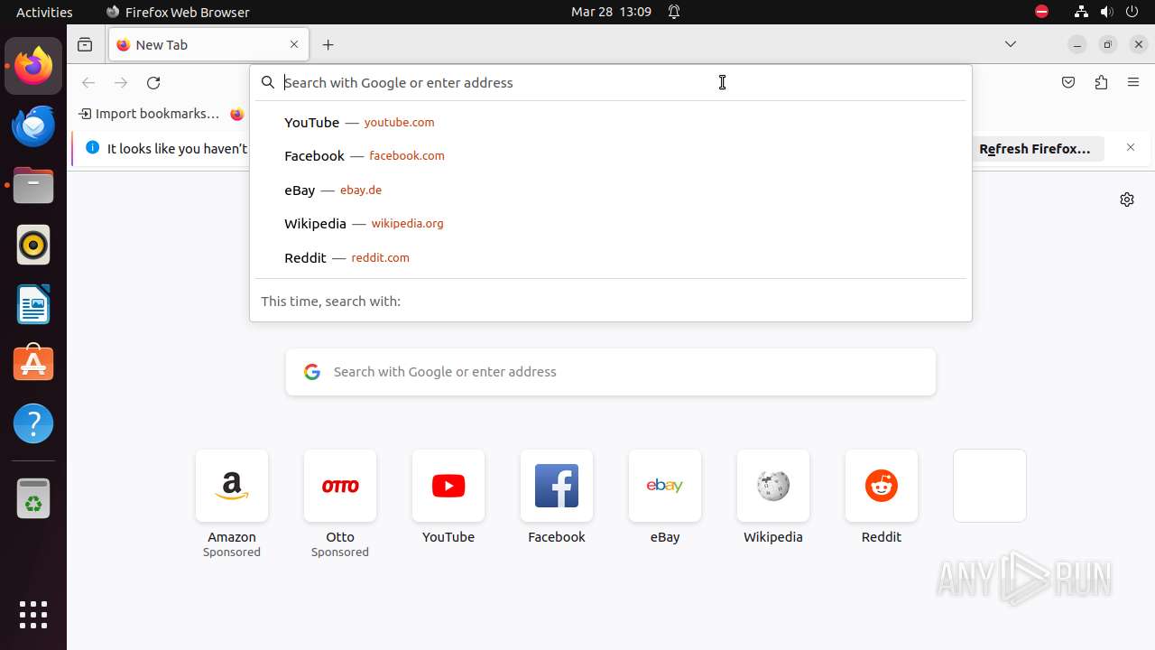Choose Reddit suggestion in address dropdown
This screenshot has height=650, width=1155.
tap(611, 257)
